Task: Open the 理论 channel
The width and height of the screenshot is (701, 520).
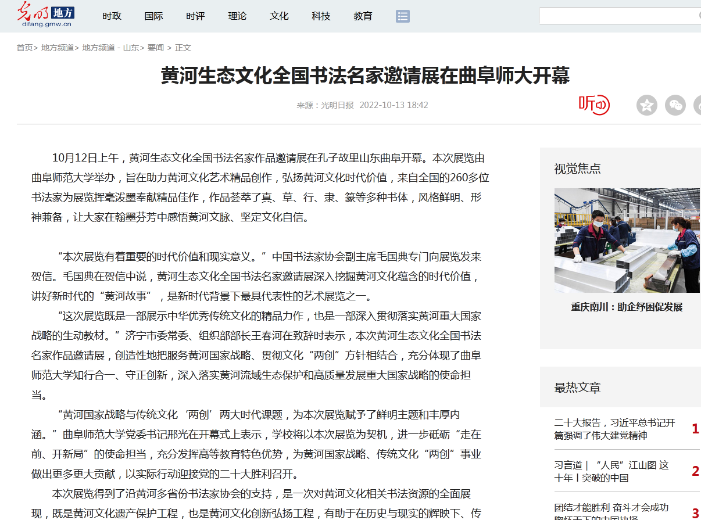Action: [237, 16]
